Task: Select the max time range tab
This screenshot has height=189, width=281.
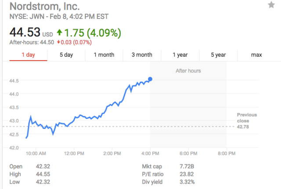Action: click(x=256, y=55)
